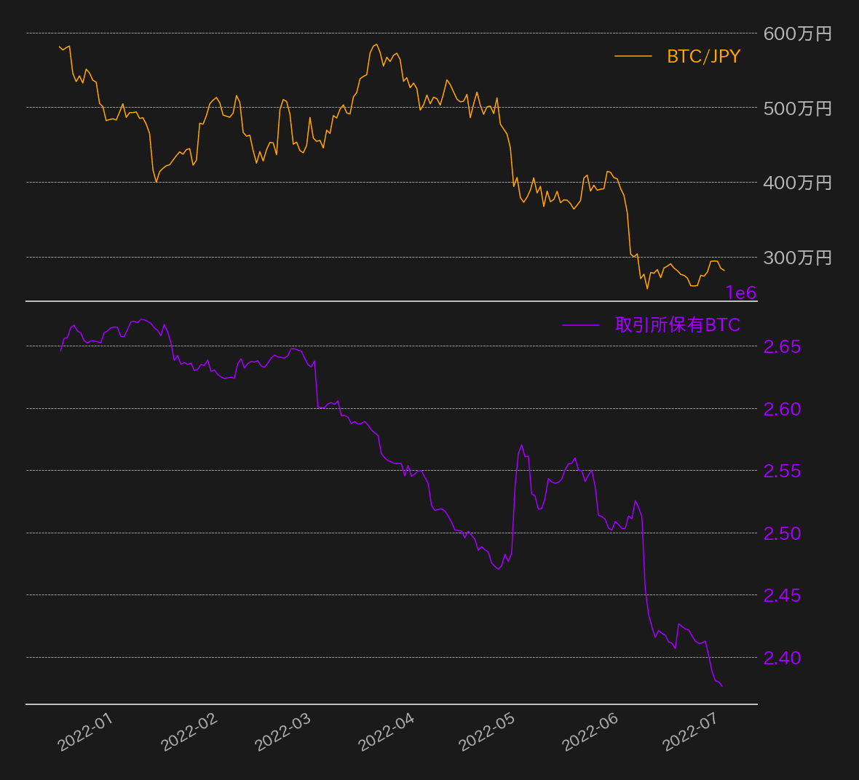Select the 2022-05 date tick label
The width and height of the screenshot is (859, 780).
tap(487, 732)
